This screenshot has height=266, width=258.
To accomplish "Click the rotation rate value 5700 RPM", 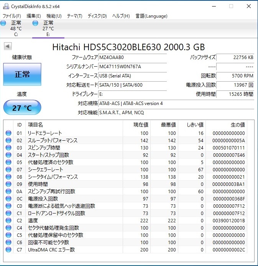I will 235,76.
